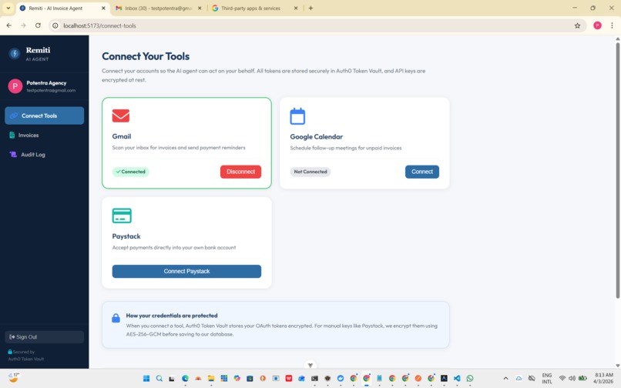Open Chrome's three-dot menu
The width and height of the screenshot is (621, 388).
[x=612, y=25]
